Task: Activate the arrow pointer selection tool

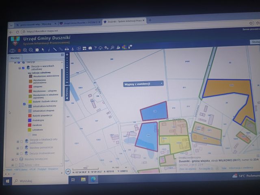Action: pos(43,50)
